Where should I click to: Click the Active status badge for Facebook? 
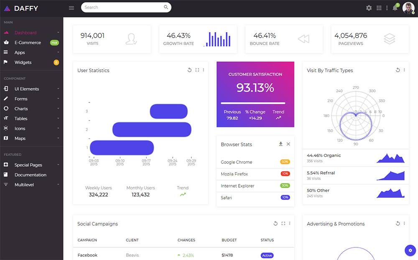pyautogui.click(x=267, y=255)
